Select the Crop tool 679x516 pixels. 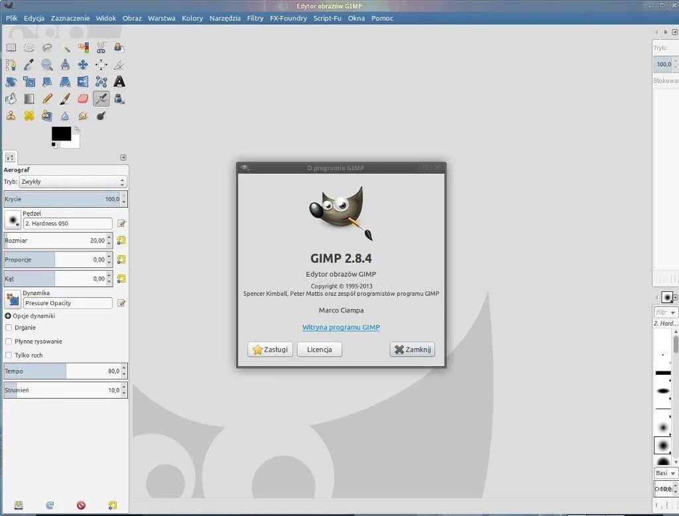[119, 65]
